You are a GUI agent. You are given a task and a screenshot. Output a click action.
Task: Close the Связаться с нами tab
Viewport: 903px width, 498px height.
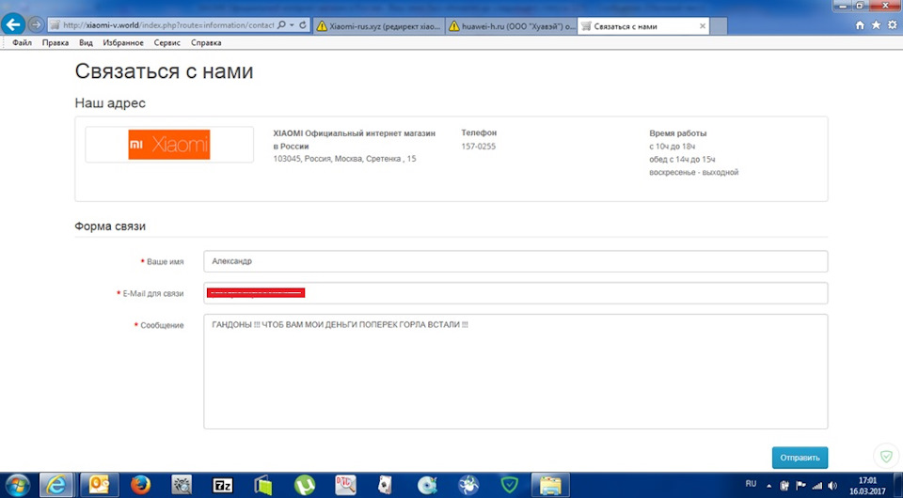point(703,26)
